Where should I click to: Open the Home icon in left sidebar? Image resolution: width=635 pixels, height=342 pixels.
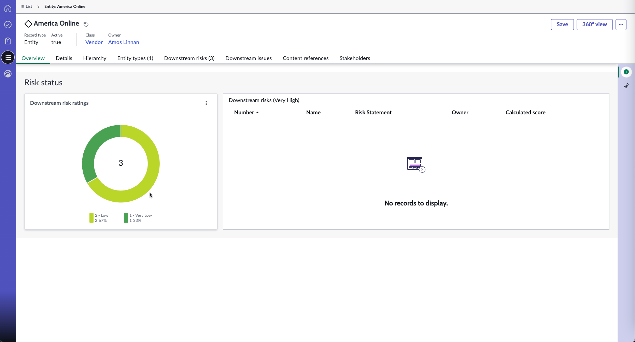pos(8,8)
